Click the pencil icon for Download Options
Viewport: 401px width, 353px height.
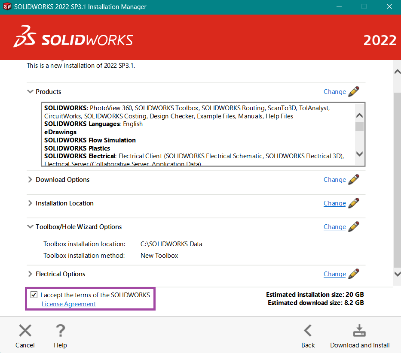pos(354,179)
